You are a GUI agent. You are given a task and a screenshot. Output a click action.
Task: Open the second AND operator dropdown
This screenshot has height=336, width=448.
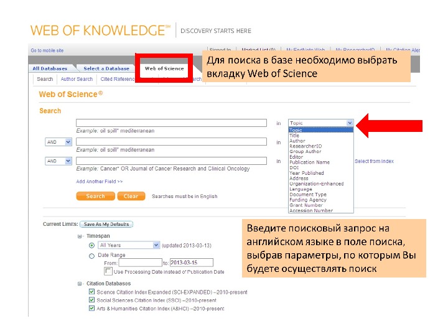(x=58, y=161)
